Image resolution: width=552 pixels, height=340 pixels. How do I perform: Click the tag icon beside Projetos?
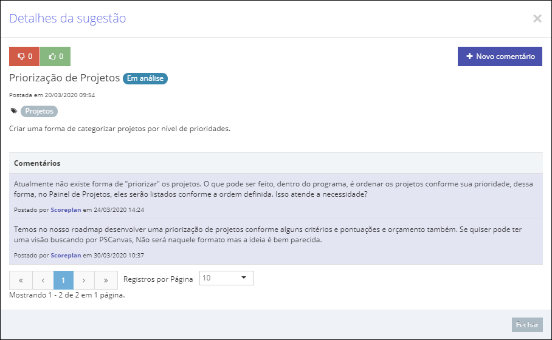(14, 110)
